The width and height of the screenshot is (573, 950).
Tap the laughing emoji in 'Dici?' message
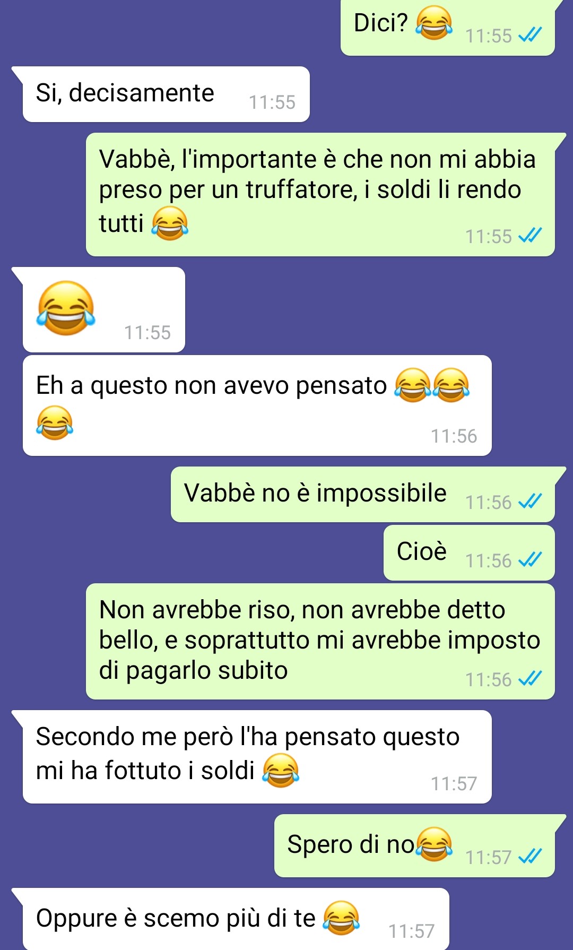[x=434, y=23]
